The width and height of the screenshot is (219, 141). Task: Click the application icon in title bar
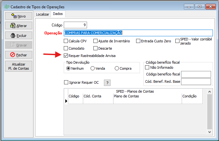coord(6,6)
